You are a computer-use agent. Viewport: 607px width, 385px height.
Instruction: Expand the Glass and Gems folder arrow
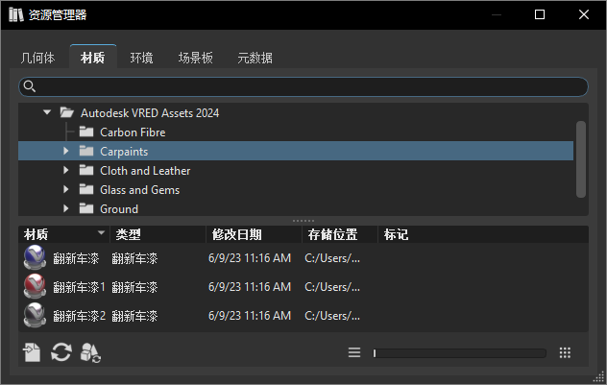[x=66, y=189]
